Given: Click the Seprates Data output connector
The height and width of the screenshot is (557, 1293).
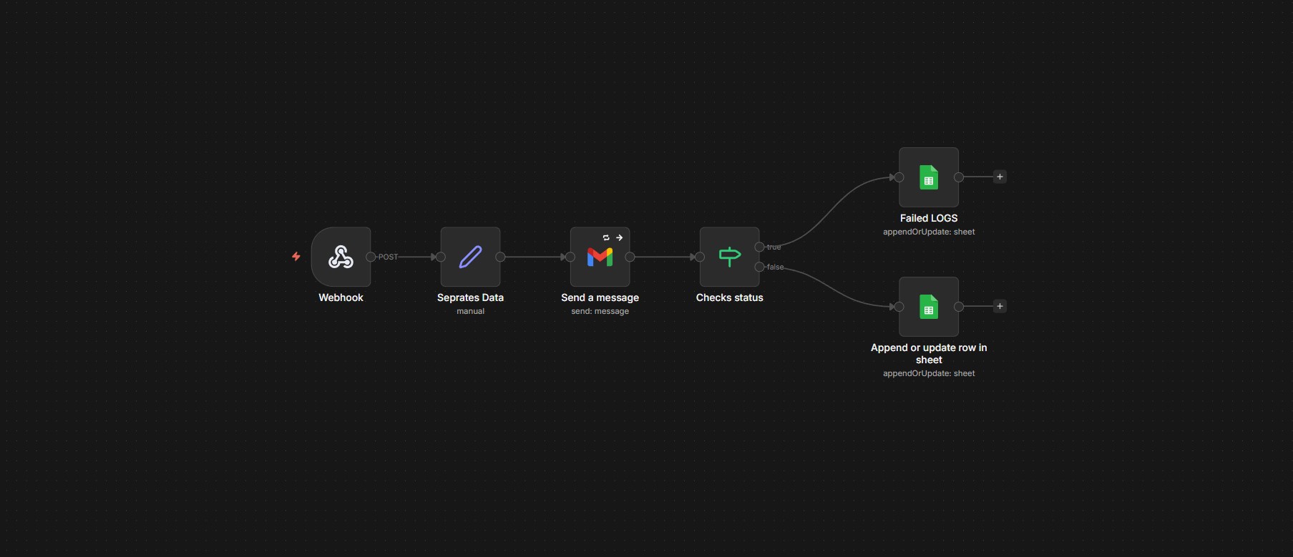Looking at the screenshot, I should pos(500,257).
